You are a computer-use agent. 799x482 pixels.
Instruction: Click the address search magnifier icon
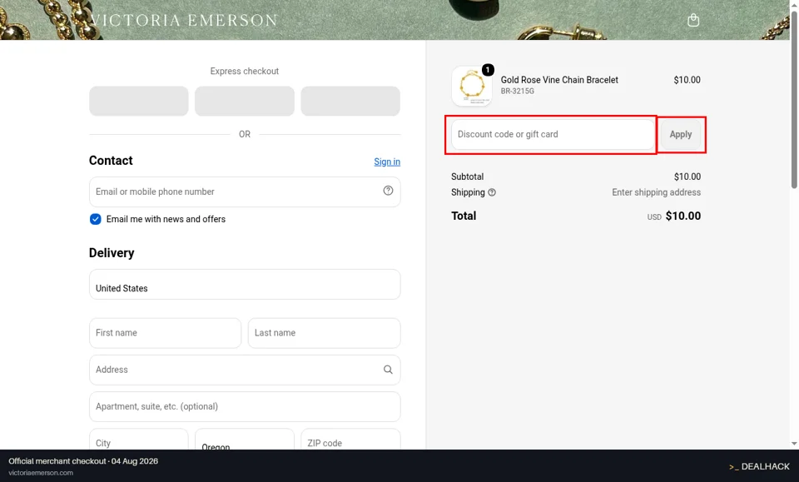pos(388,370)
